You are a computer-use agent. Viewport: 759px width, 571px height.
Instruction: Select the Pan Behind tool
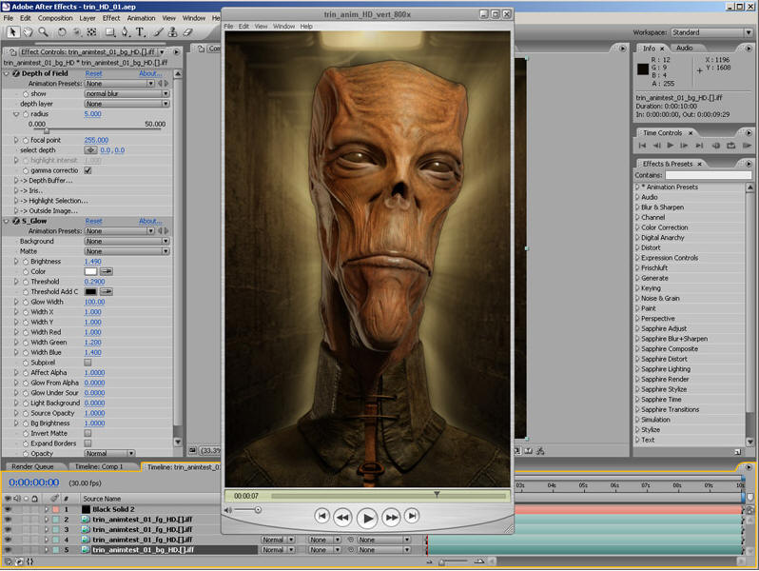point(77,32)
